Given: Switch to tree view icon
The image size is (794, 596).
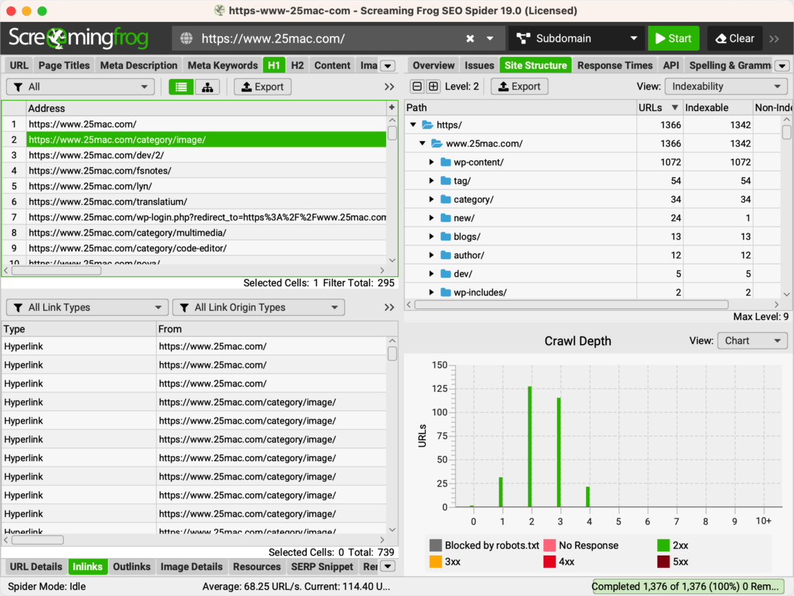Looking at the screenshot, I should click(207, 87).
